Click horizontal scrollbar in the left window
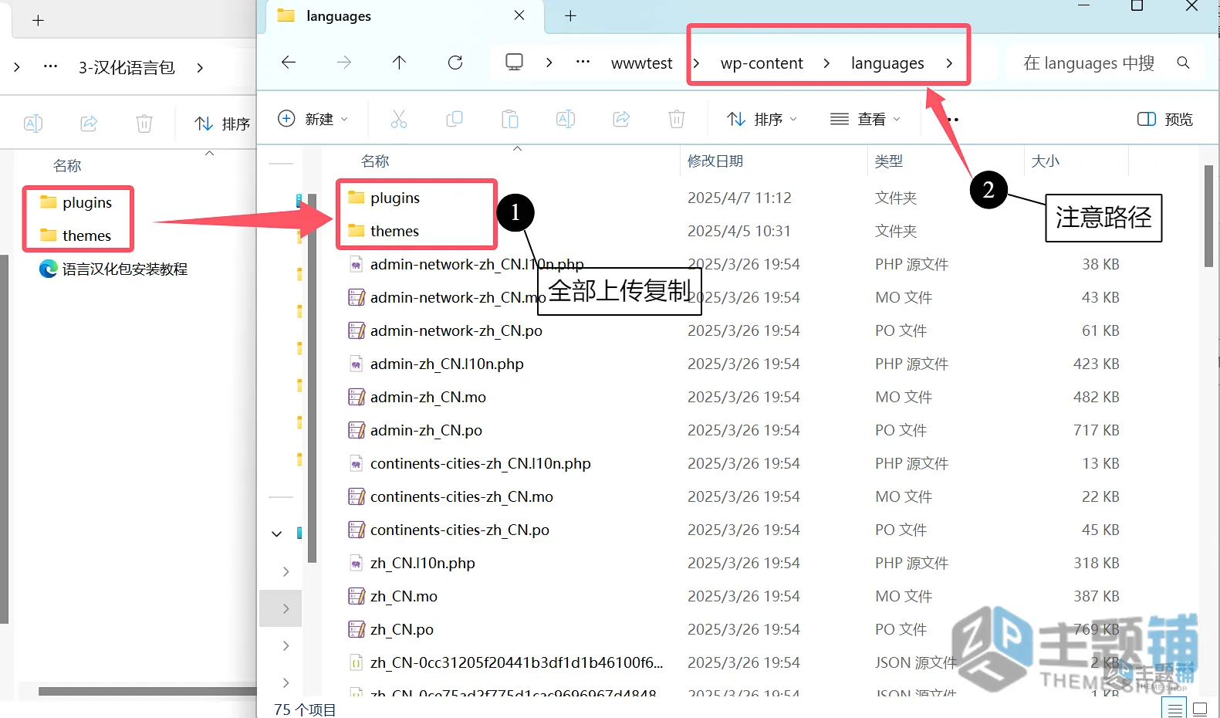Screen dimensions: 1220x718 pos(147,691)
